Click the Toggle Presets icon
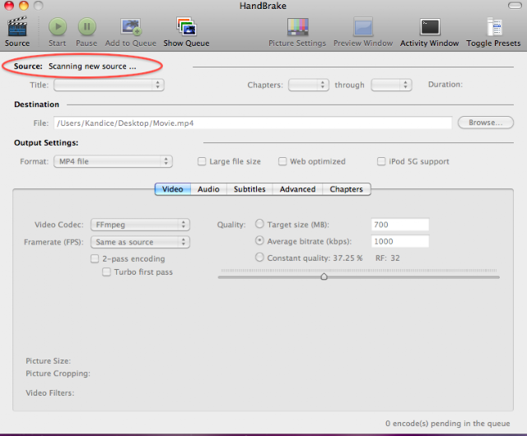This screenshot has width=527, height=436. pyautogui.click(x=494, y=26)
